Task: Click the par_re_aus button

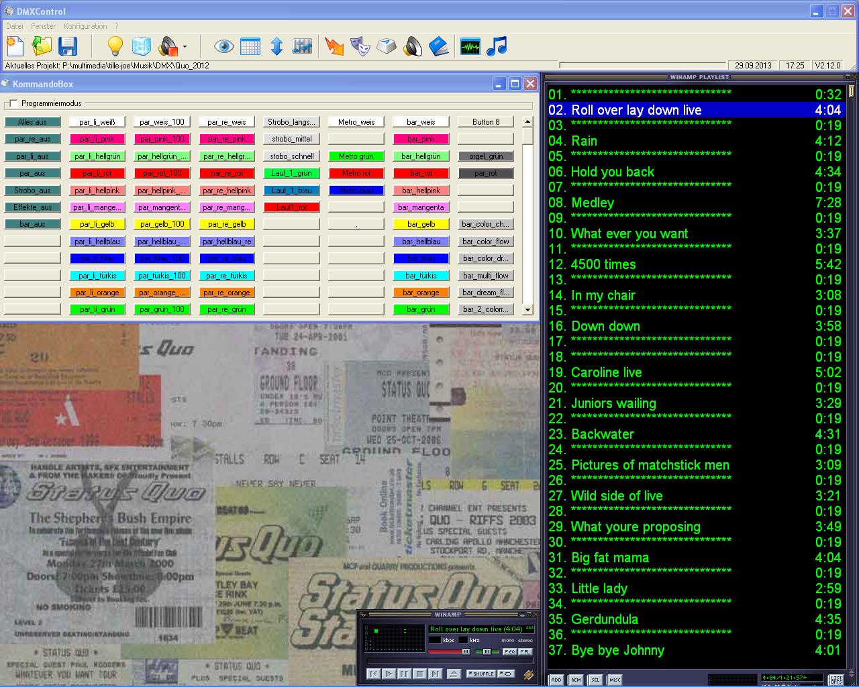Action: point(32,139)
